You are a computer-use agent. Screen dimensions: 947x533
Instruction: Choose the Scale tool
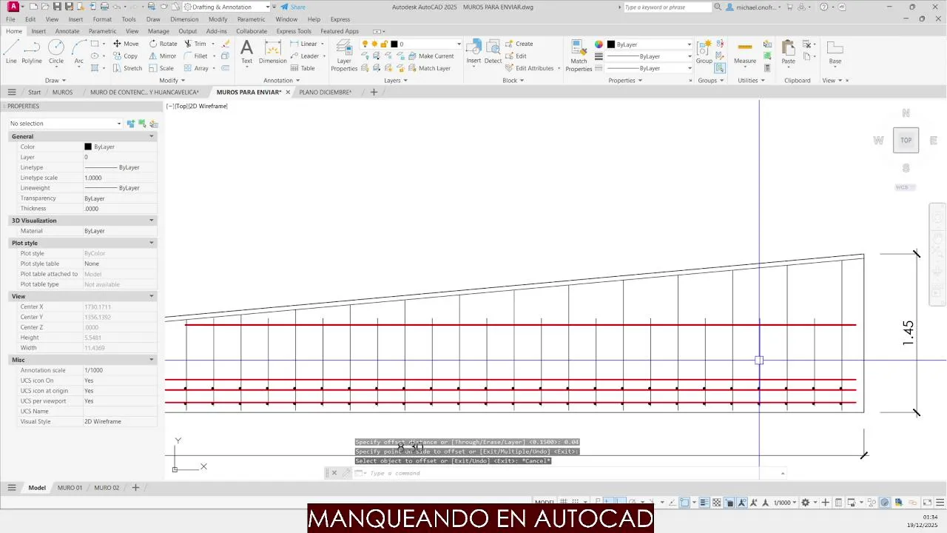coord(161,68)
